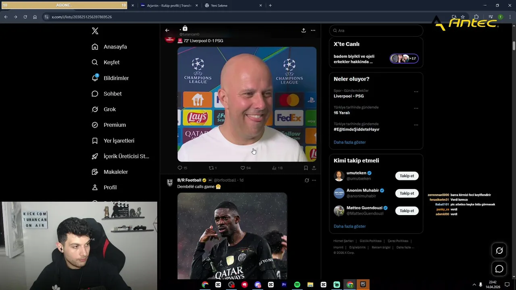Show hidden system tray icons
This screenshot has width=516, height=290.
click(474, 285)
